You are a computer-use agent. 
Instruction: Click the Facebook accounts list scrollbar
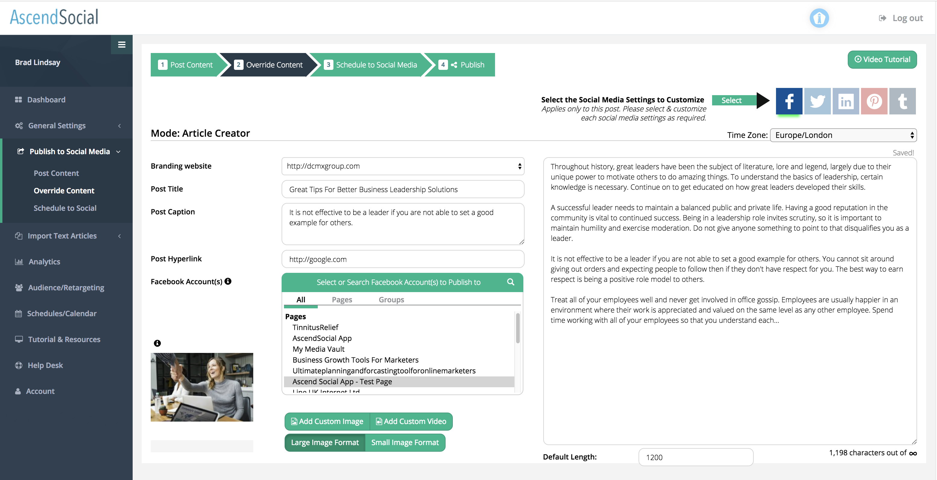[x=517, y=328]
